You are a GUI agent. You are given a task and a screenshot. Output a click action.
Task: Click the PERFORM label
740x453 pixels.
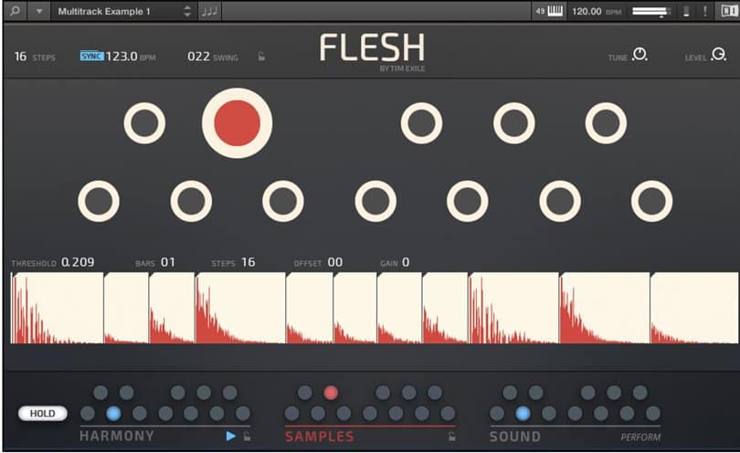click(640, 437)
